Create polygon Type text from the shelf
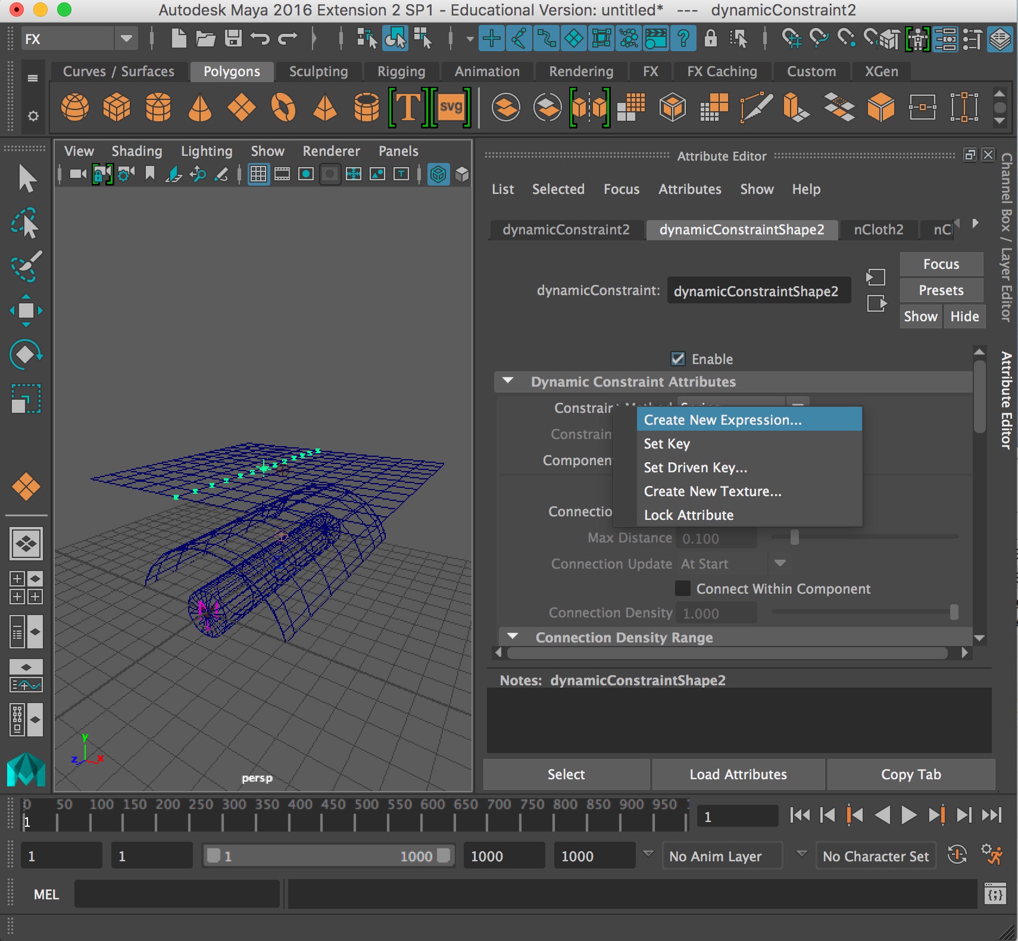Viewport: 1018px width, 941px height. coord(408,108)
